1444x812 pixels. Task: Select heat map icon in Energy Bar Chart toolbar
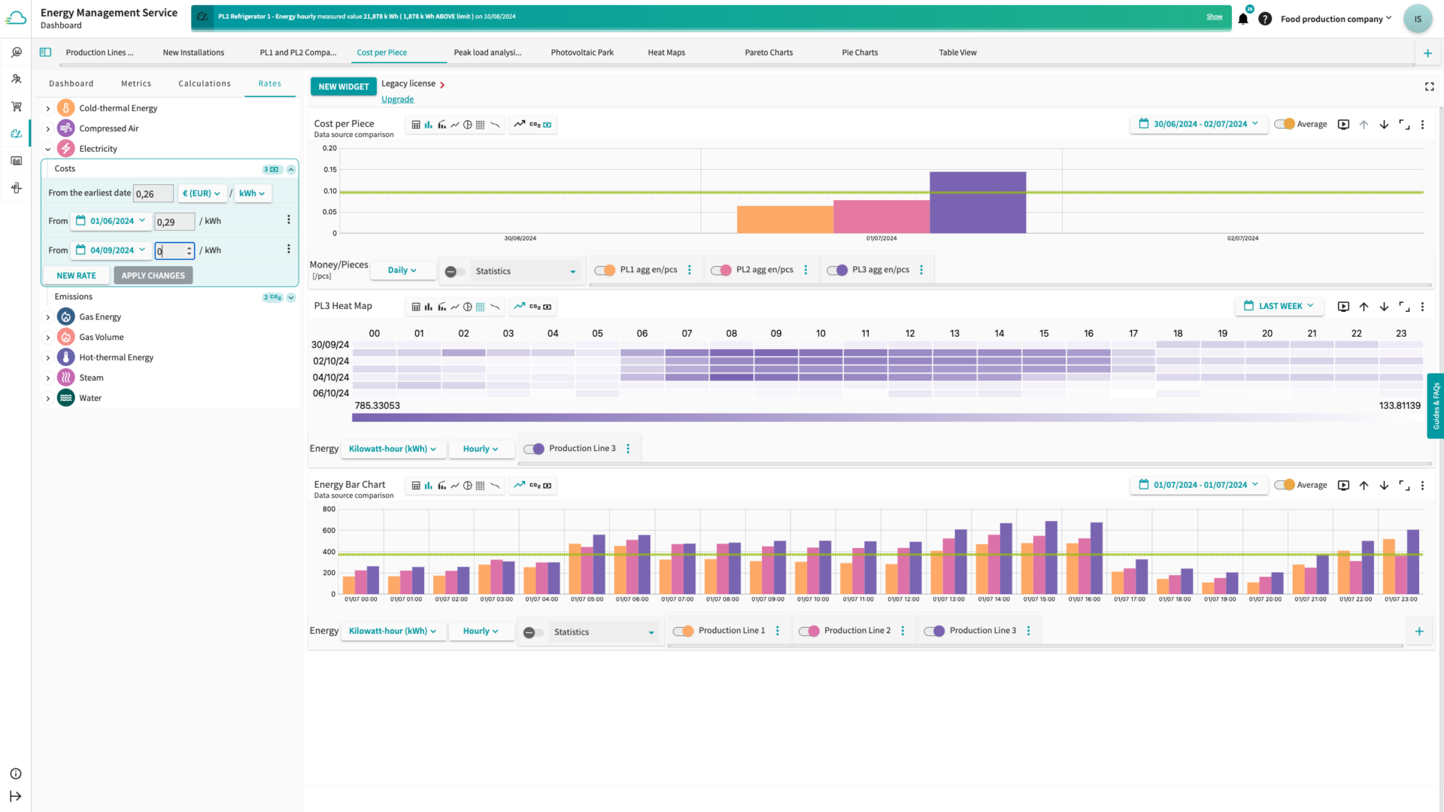[480, 486]
